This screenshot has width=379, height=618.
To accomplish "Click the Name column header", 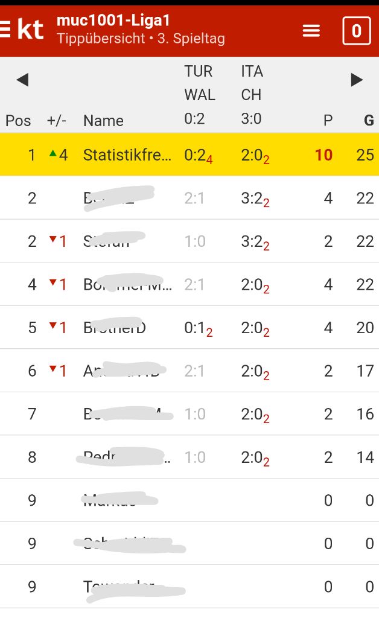I will click(x=103, y=121).
